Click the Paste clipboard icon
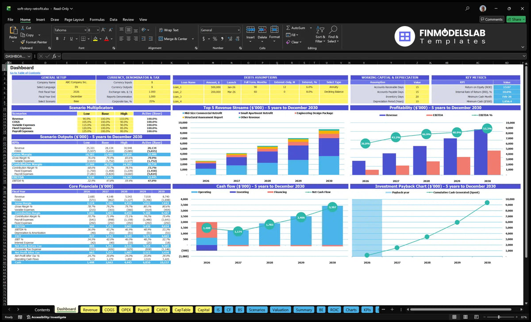The height and width of the screenshot is (322, 531). coord(13,31)
